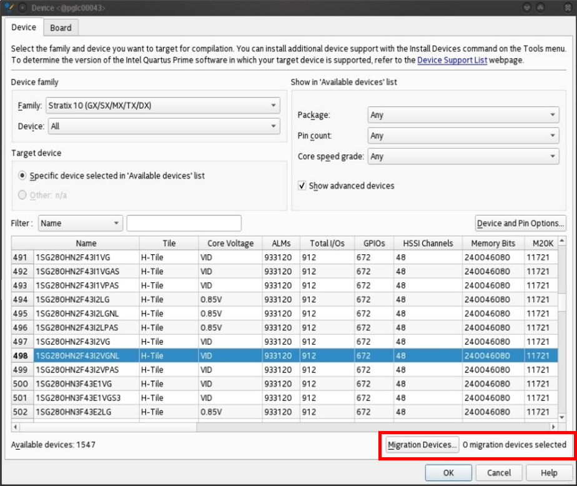Click the Migration Devices button
577x486 pixels.
click(x=422, y=445)
